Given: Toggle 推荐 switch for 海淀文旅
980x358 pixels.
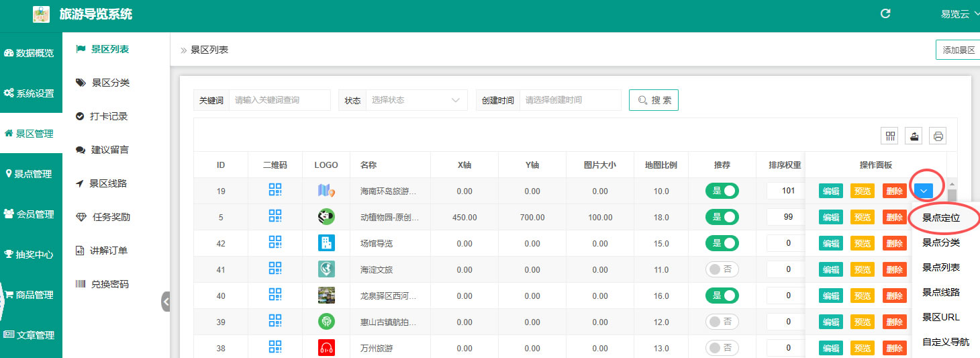Looking at the screenshot, I should pos(722,269).
